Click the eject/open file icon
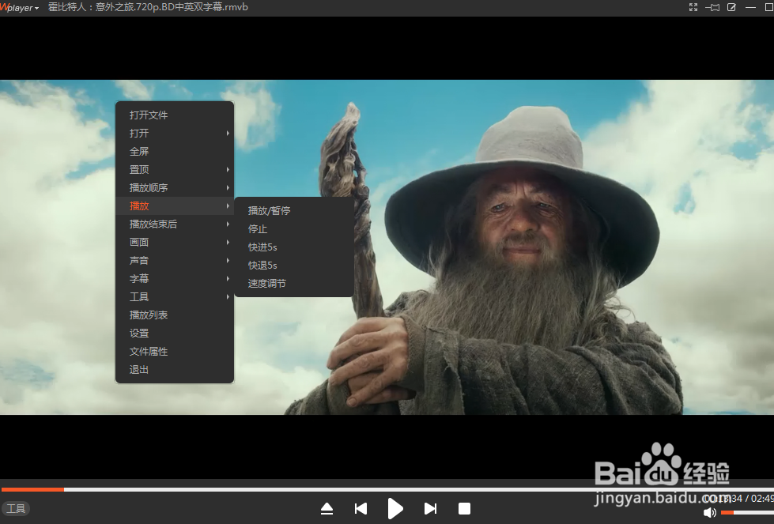This screenshot has width=774, height=524. (x=327, y=509)
